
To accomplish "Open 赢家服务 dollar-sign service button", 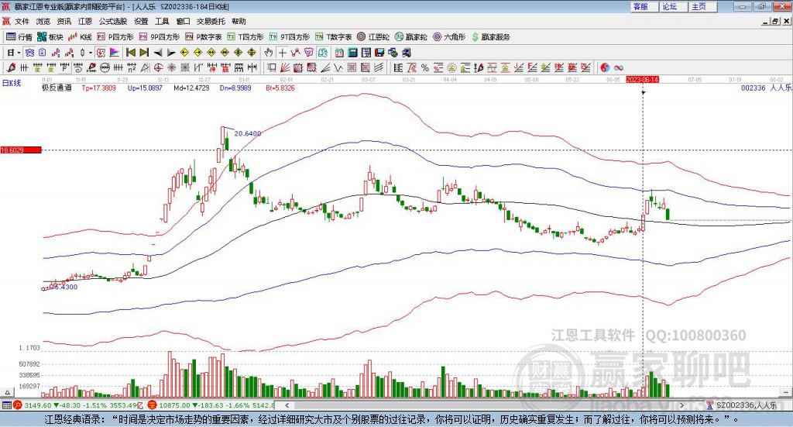I will 490,36.
